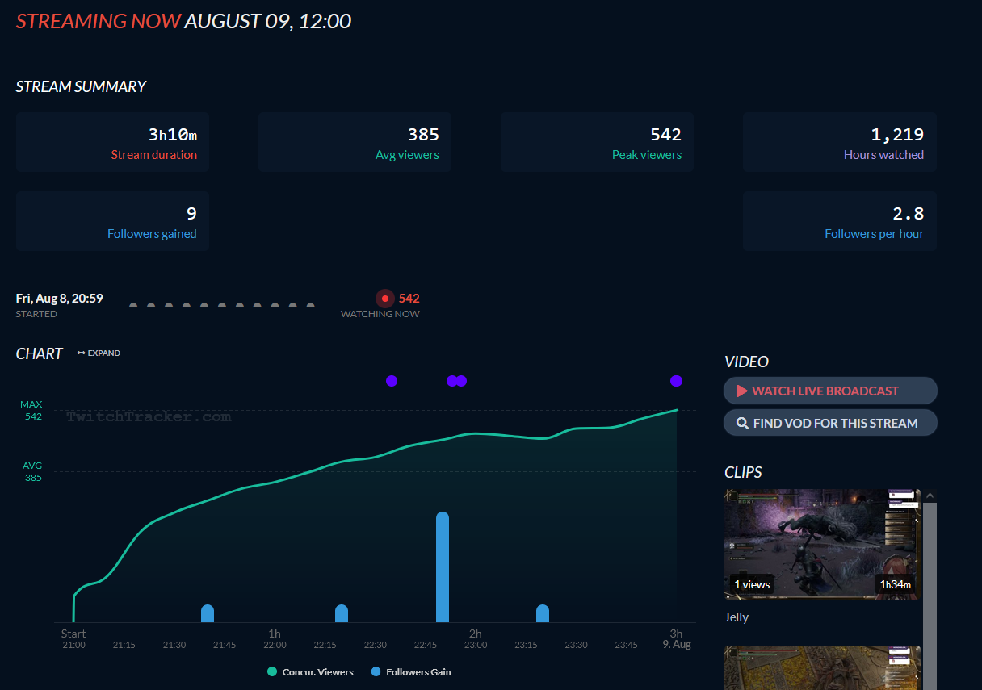The height and width of the screenshot is (690, 982).
Task: Toggle Followers Gain legend item
Action: pos(411,671)
